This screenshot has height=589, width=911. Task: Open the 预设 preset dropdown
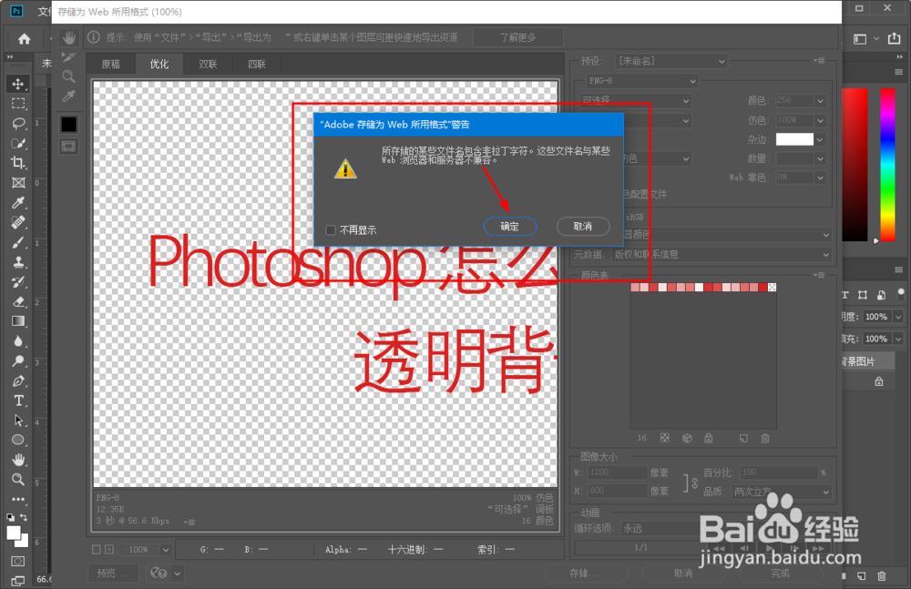pyautogui.click(x=671, y=61)
